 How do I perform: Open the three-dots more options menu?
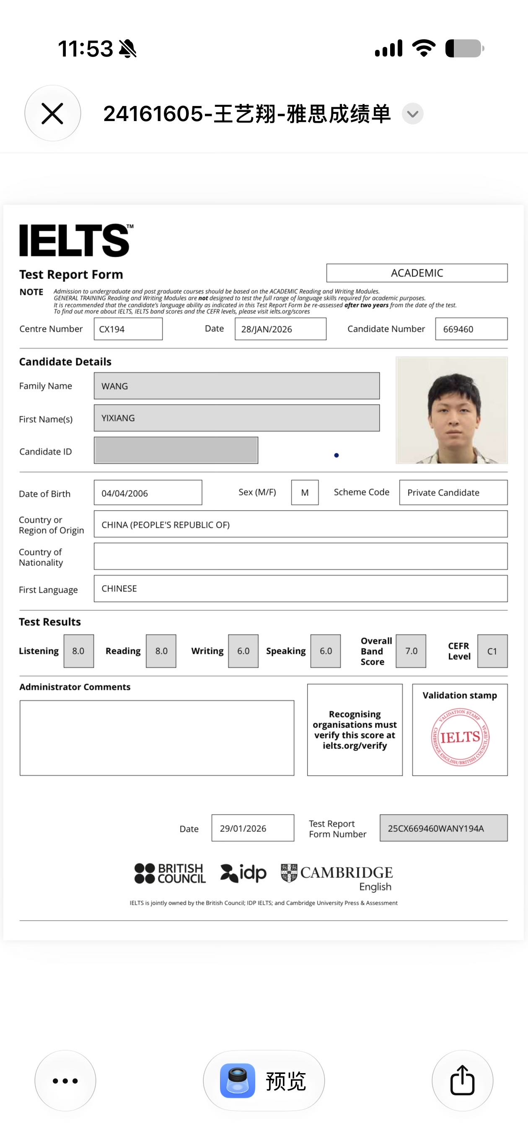point(65,1081)
